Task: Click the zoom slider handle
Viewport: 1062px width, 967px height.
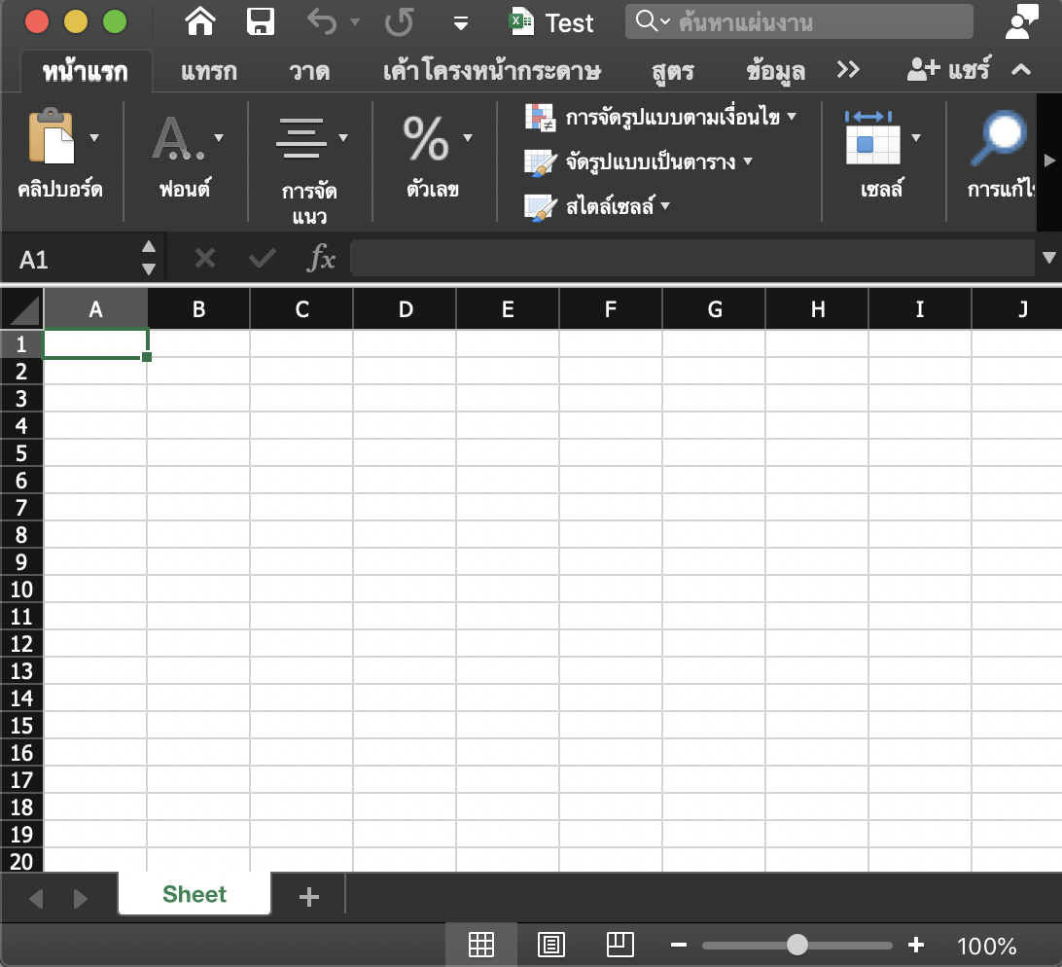Action: [x=797, y=944]
